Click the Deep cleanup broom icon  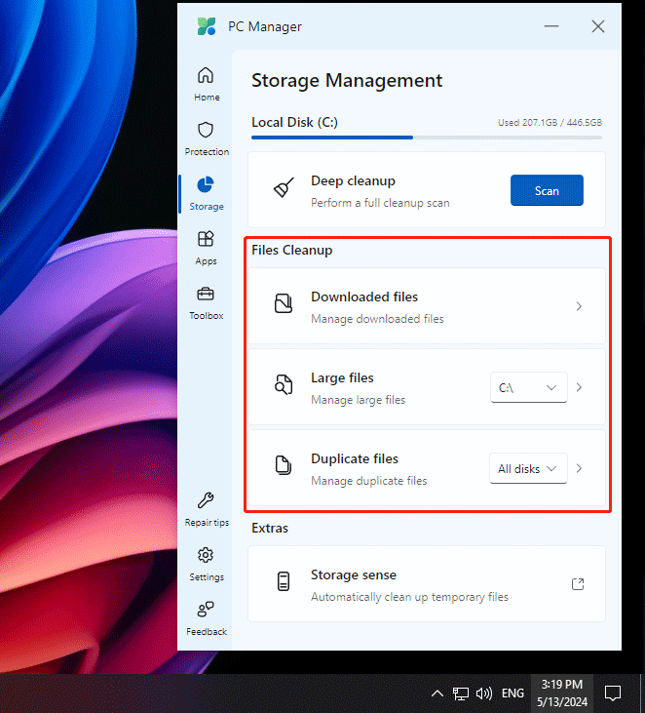[284, 187]
